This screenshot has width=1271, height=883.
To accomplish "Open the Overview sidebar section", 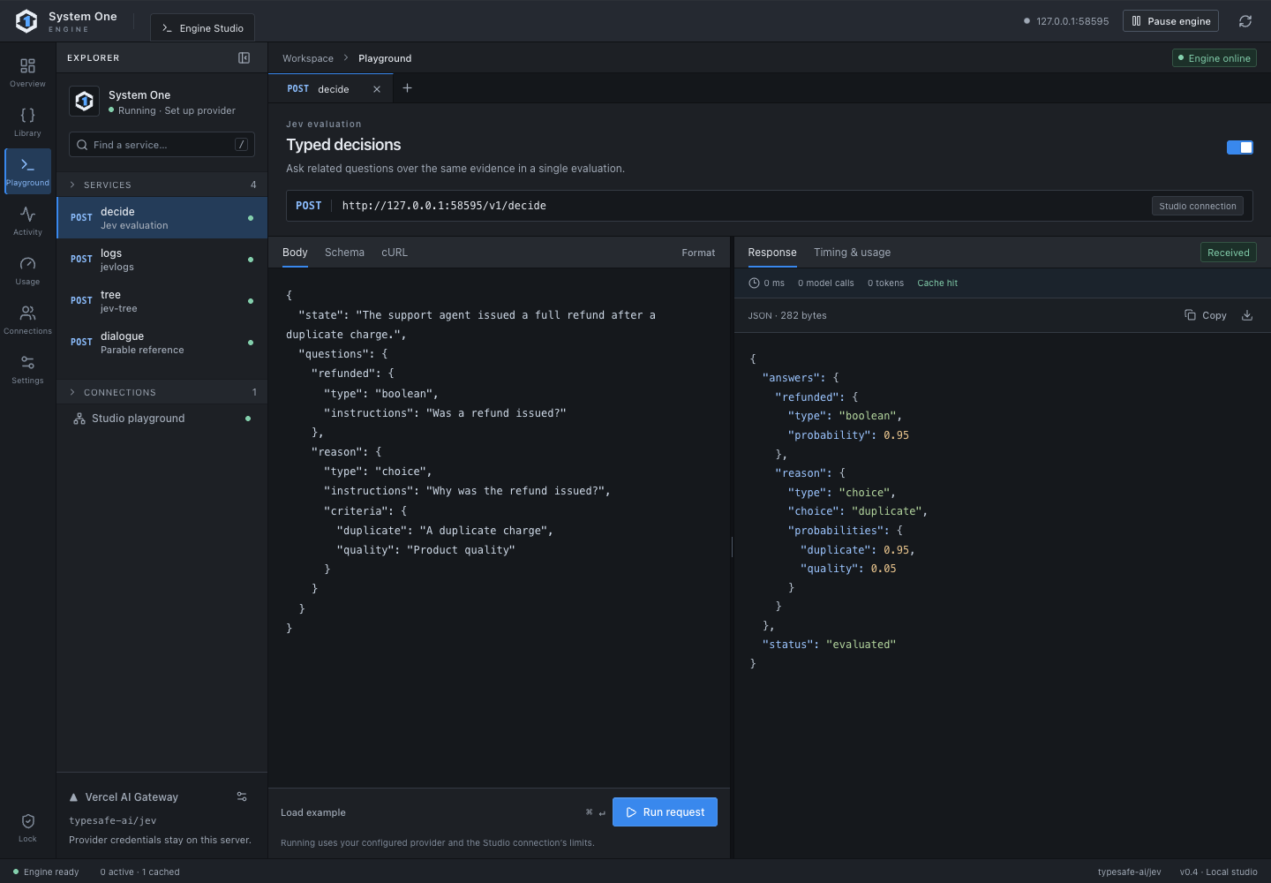I will 27,72.
